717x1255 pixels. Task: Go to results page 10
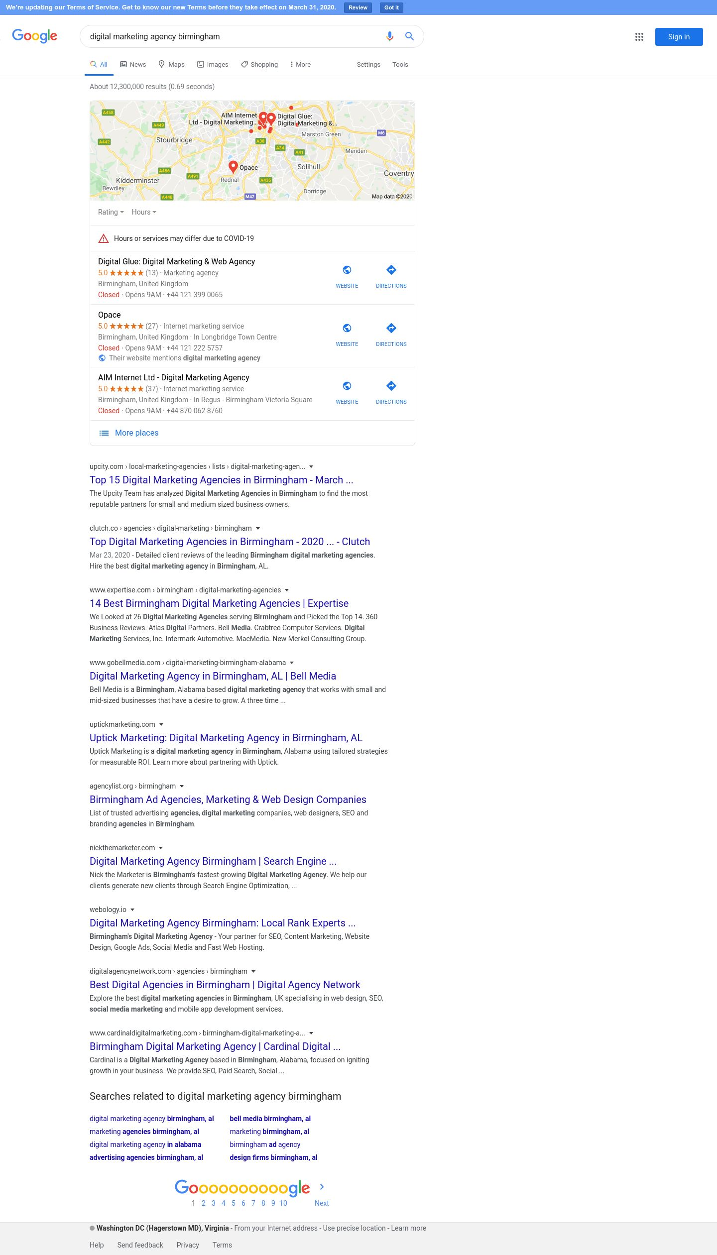pos(283,1203)
